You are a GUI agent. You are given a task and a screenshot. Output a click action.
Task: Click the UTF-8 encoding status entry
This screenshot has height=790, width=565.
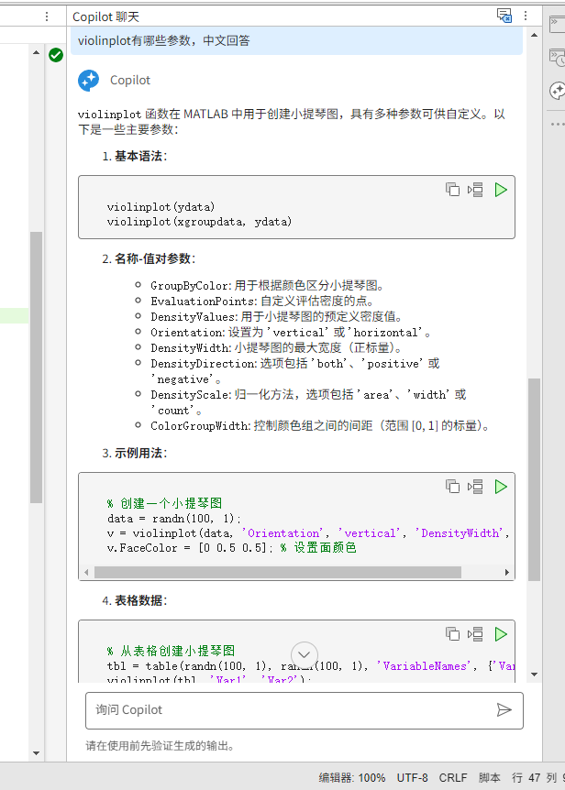tap(412, 777)
